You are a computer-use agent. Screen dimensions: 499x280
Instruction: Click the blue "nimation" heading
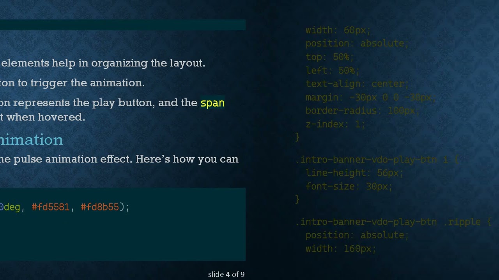point(31,140)
